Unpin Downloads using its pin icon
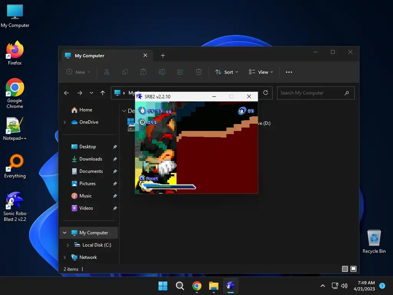393x295 pixels. pos(115,159)
